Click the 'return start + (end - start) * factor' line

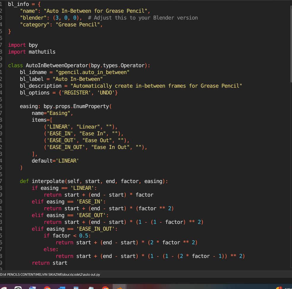[99, 195]
